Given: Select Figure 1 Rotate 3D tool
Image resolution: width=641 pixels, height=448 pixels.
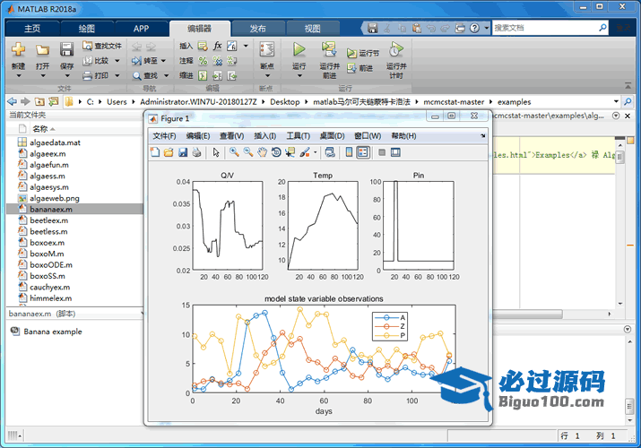Looking at the screenshot, I should click(276, 152).
